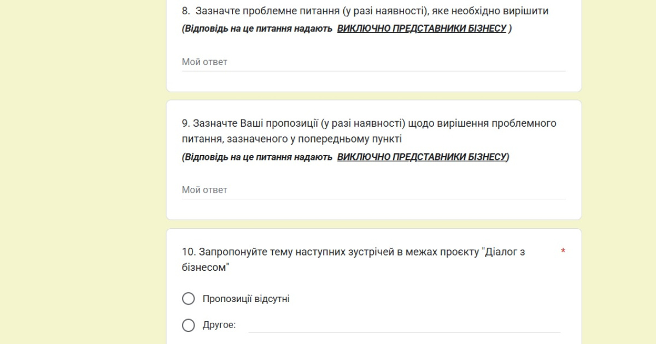This screenshot has height=344, width=656.
Task: Click the text field next to "Другое:"
Action: coord(405,325)
